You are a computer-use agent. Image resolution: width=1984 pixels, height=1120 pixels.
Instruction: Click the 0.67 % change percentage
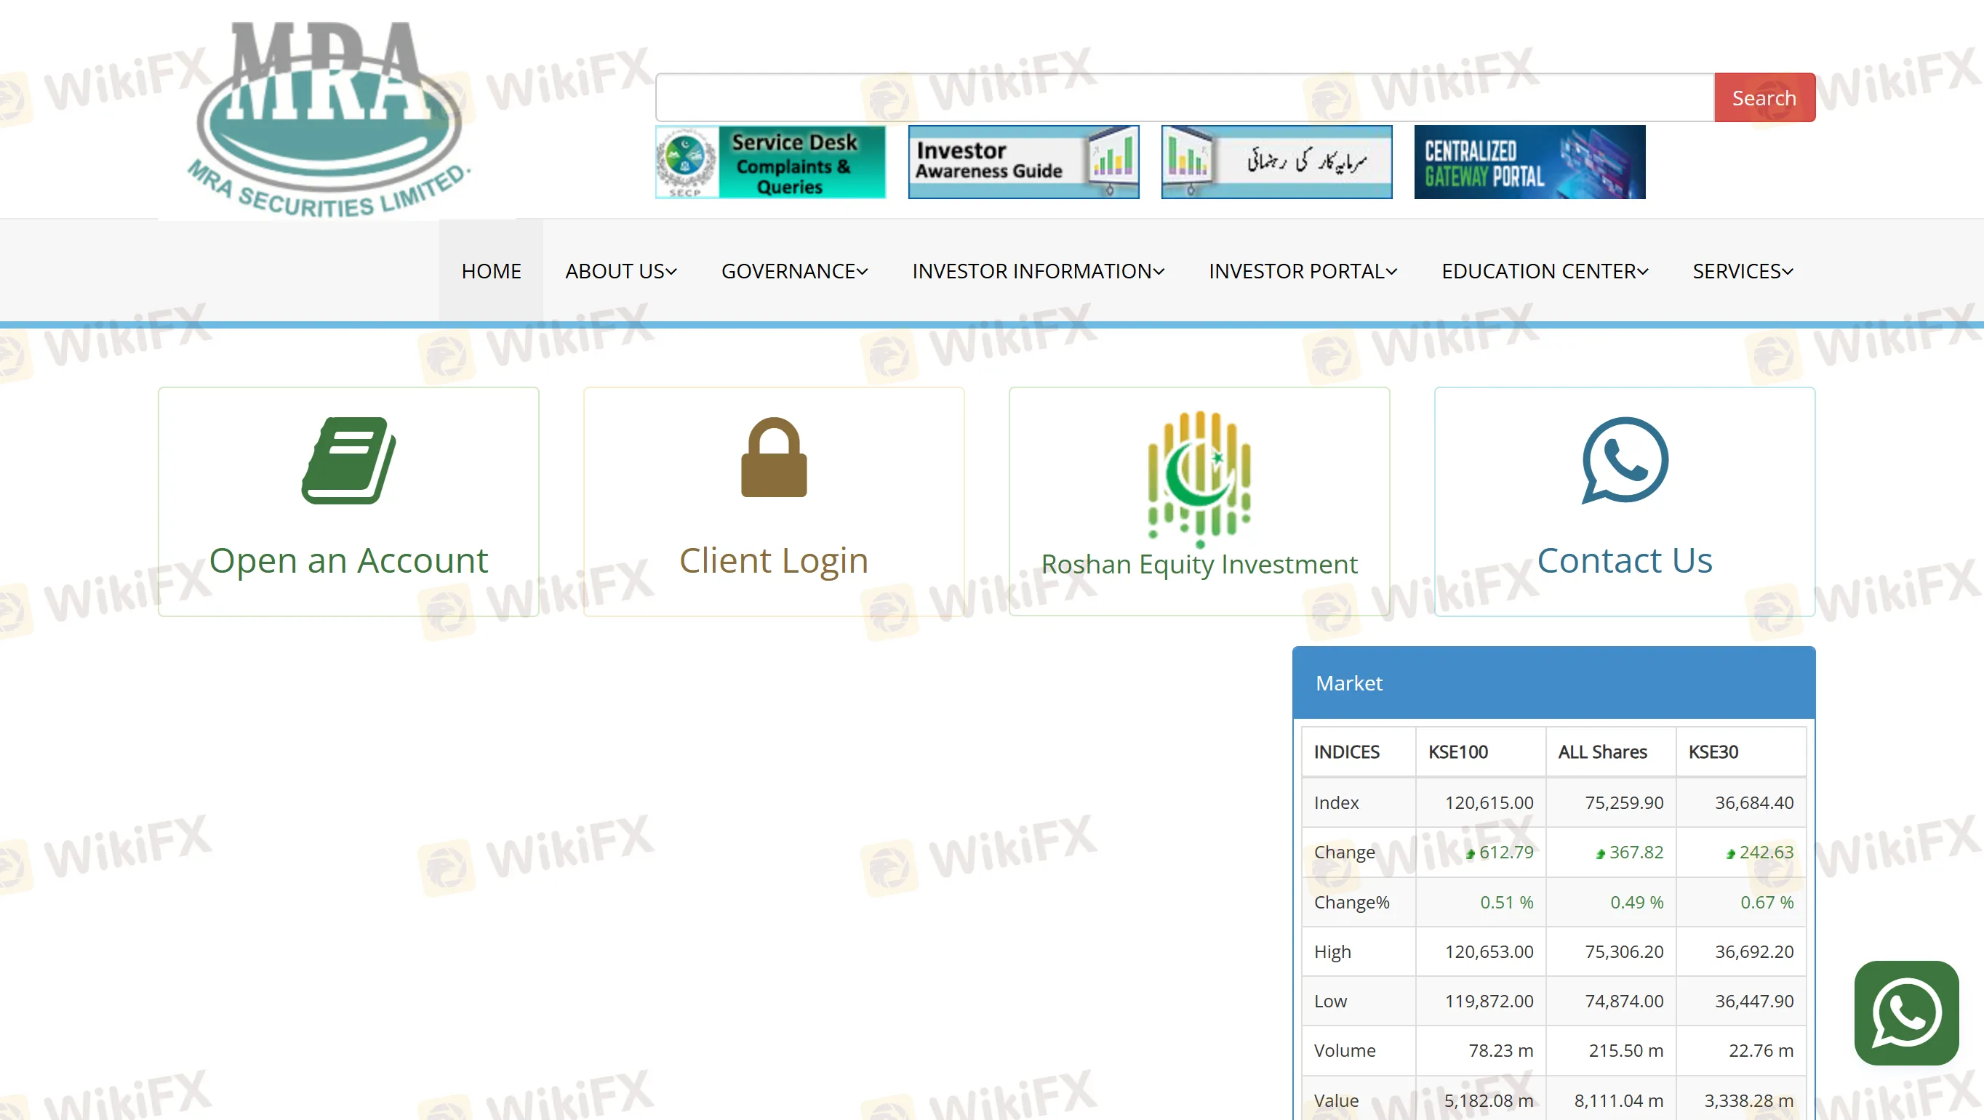(x=1767, y=902)
